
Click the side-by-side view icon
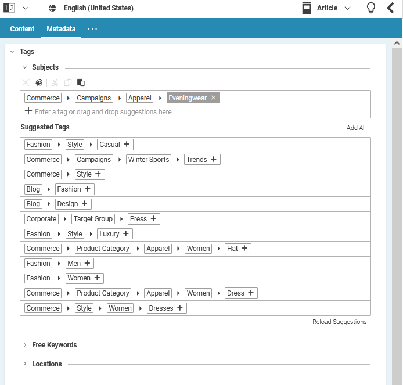[9, 8]
